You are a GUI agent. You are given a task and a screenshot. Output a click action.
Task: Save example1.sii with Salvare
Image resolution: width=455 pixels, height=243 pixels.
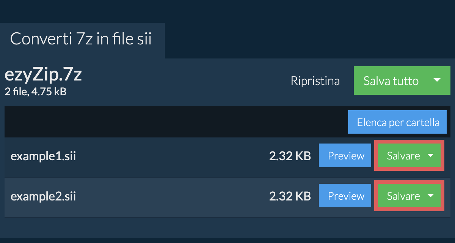coord(403,156)
